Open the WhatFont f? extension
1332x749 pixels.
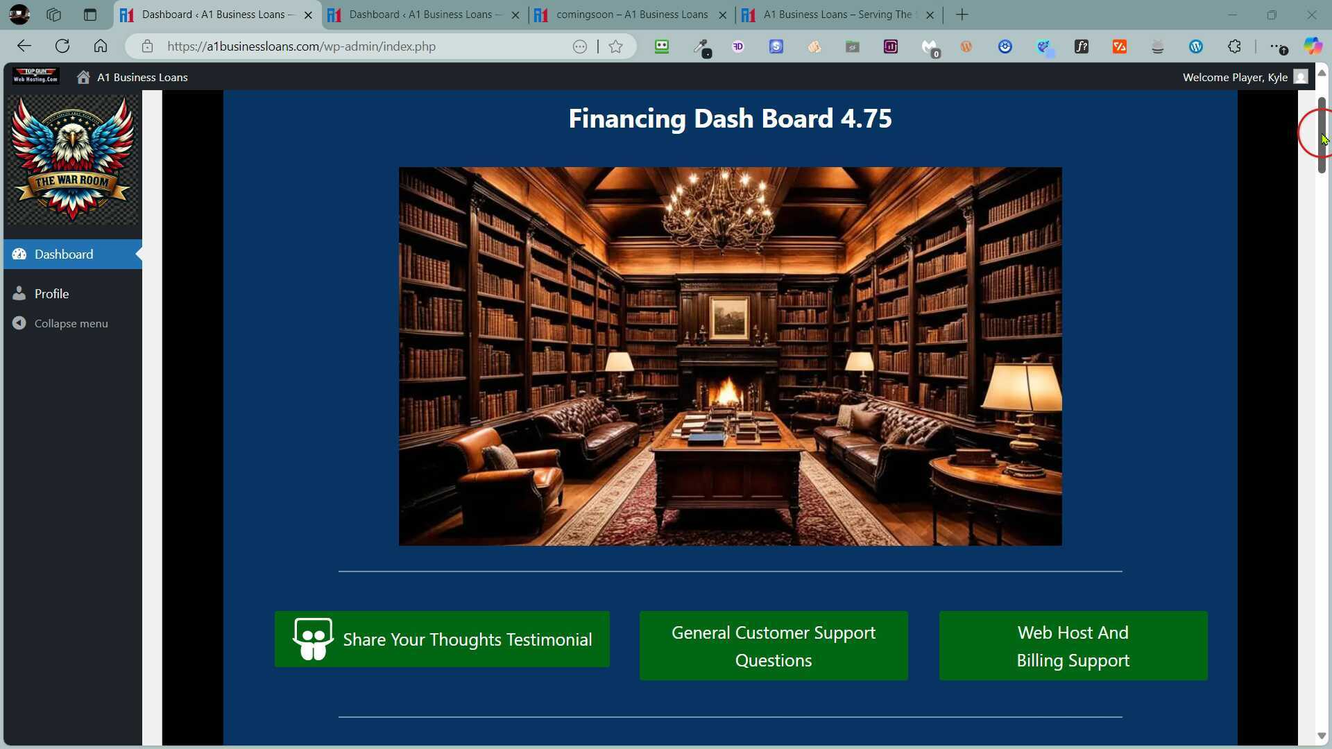click(x=1082, y=46)
